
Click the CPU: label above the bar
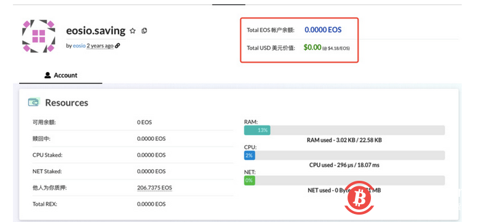(x=250, y=148)
